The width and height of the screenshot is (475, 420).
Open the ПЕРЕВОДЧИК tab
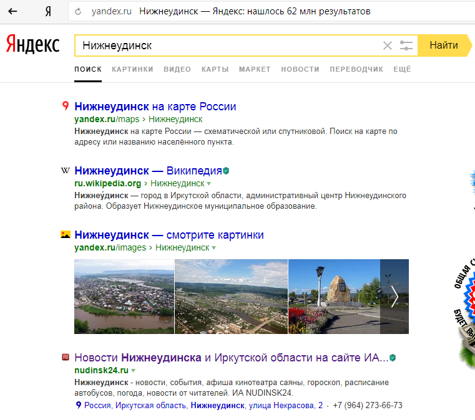click(x=356, y=69)
